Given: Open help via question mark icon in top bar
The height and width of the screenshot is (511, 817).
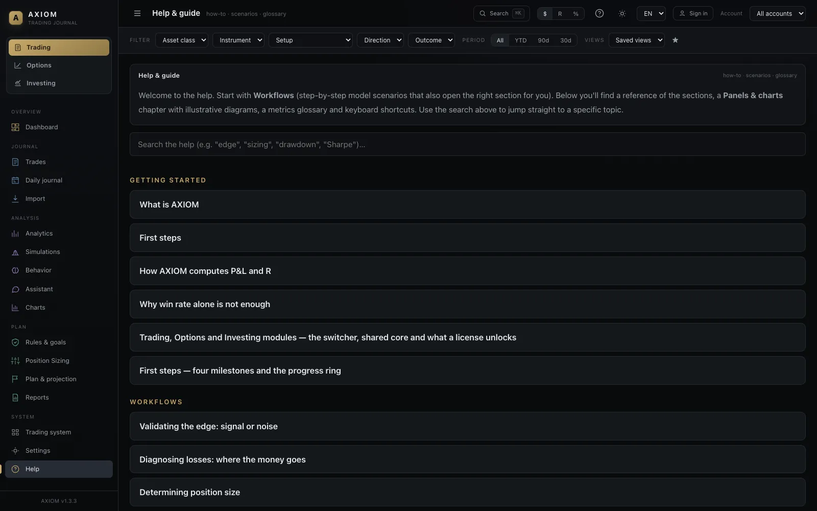Looking at the screenshot, I should coord(599,13).
